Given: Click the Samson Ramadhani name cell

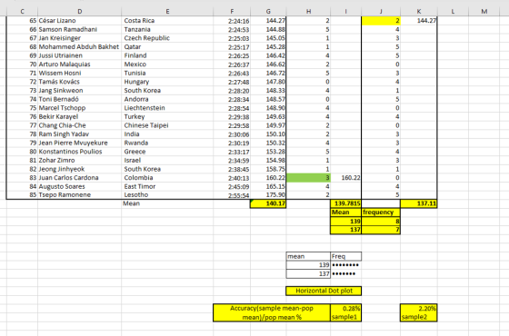Looking at the screenshot, I should pos(80,29).
